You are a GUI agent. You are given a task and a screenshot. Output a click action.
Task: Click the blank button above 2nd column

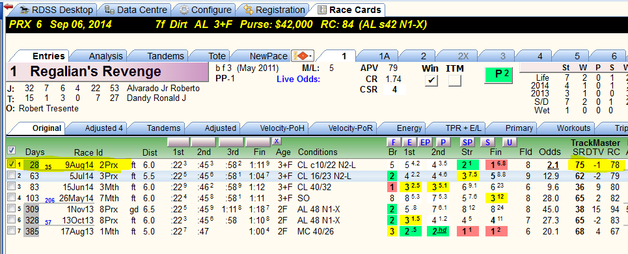click(204, 142)
